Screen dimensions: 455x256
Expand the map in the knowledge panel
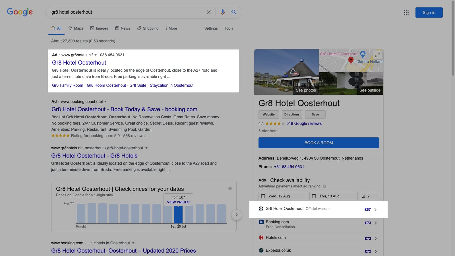[377, 55]
